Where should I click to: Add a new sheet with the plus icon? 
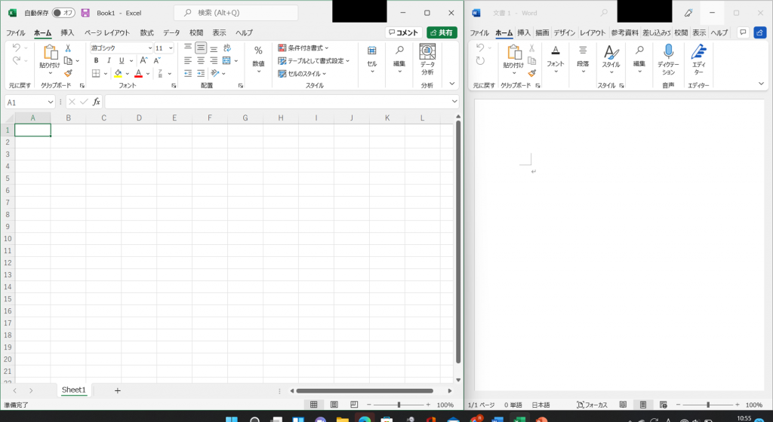pos(117,390)
